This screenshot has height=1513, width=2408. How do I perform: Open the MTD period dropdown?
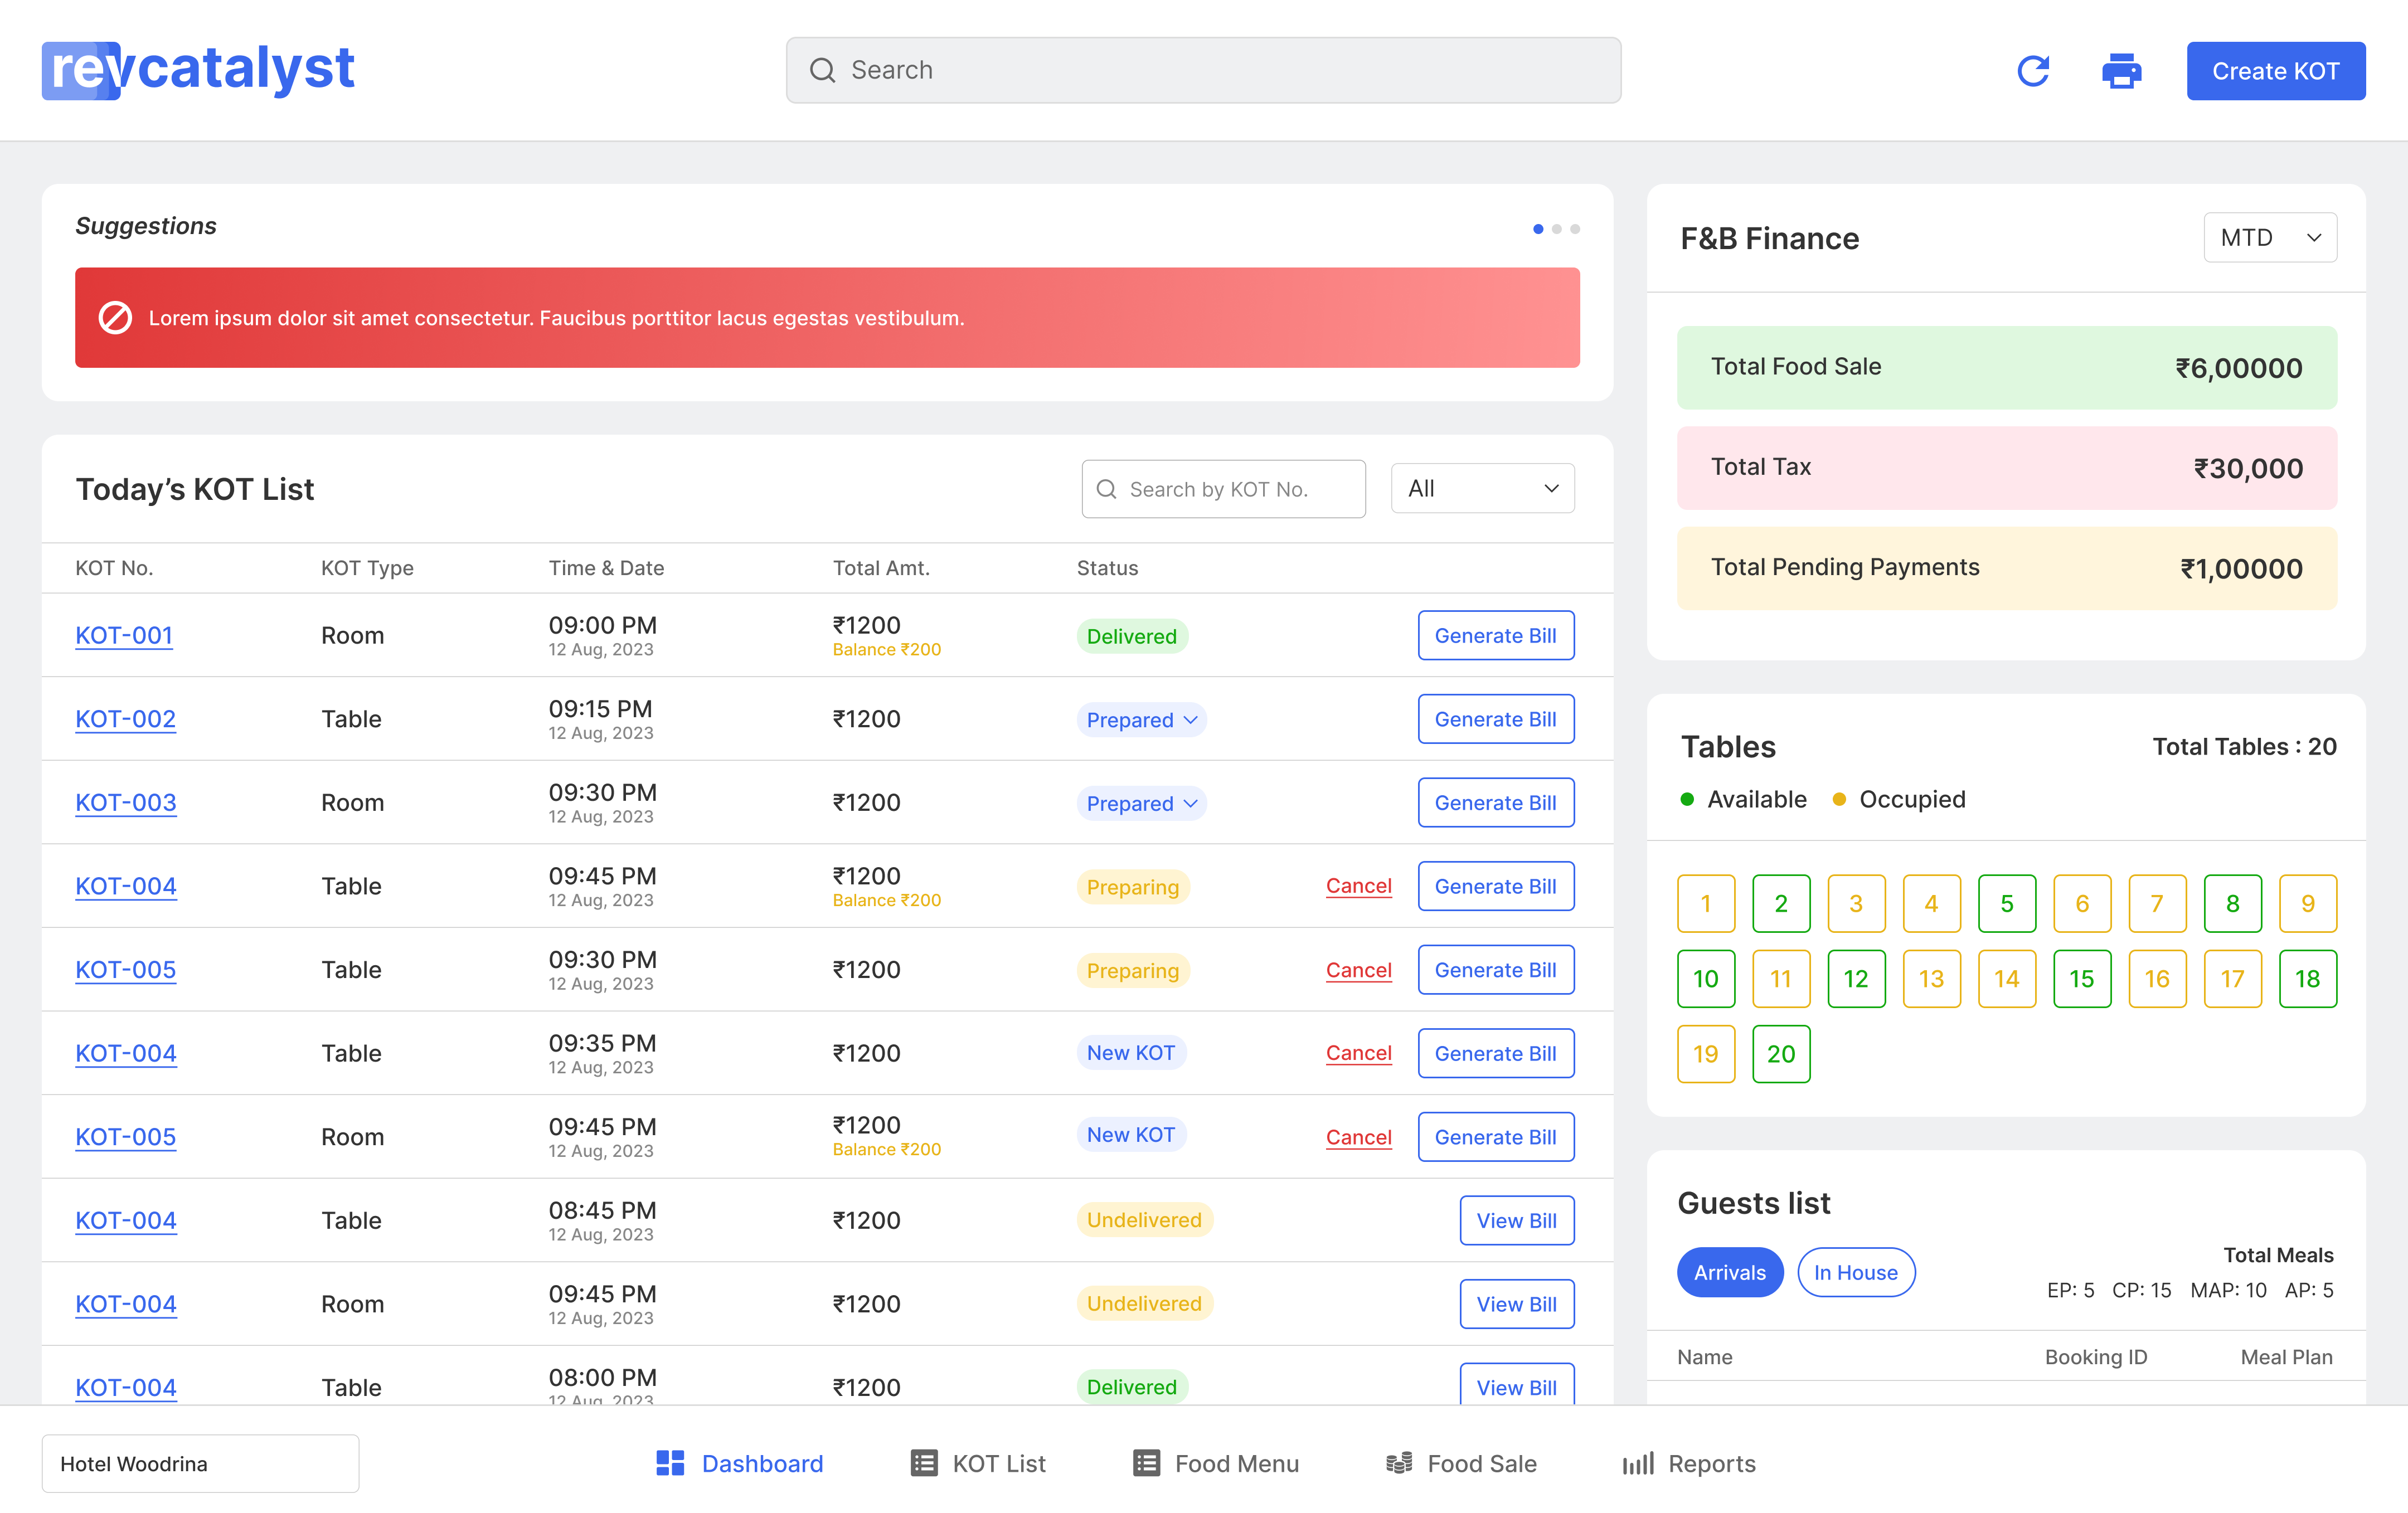2270,238
